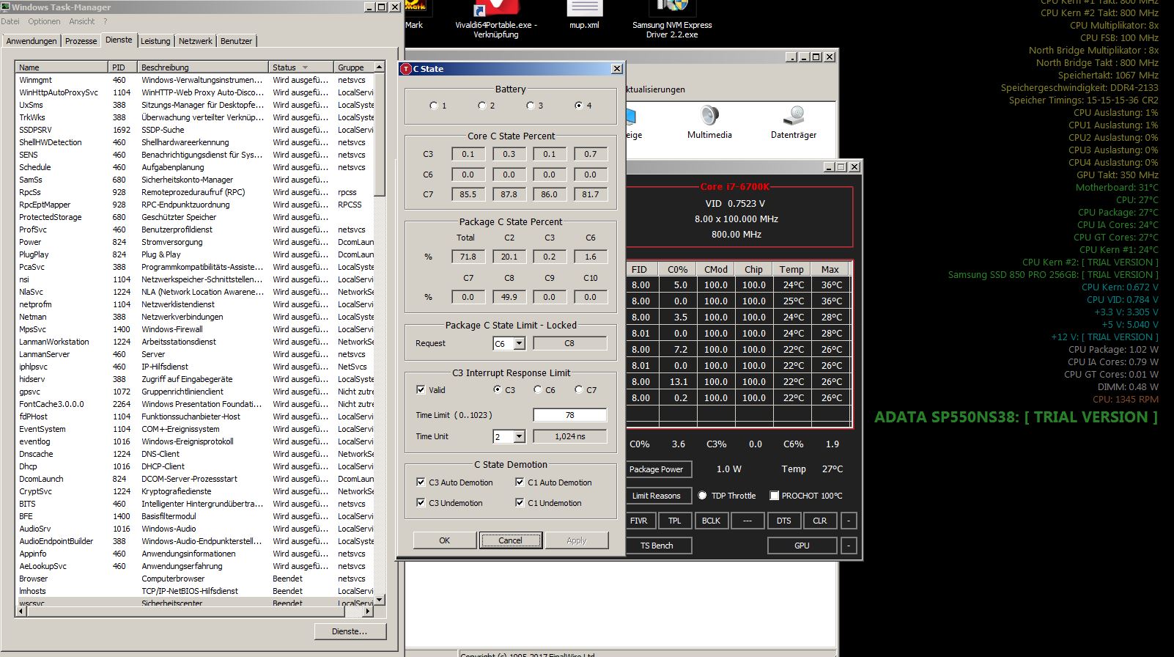
Task: Sort services by the Status column
Action: pos(300,67)
